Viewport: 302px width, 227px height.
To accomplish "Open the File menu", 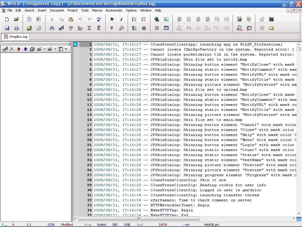I will pos(10,10).
